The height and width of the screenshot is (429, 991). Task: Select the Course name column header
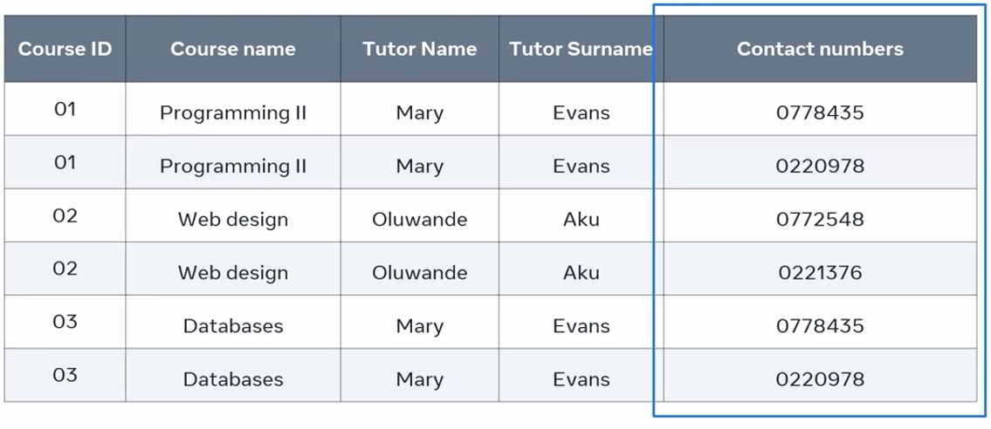point(232,49)
